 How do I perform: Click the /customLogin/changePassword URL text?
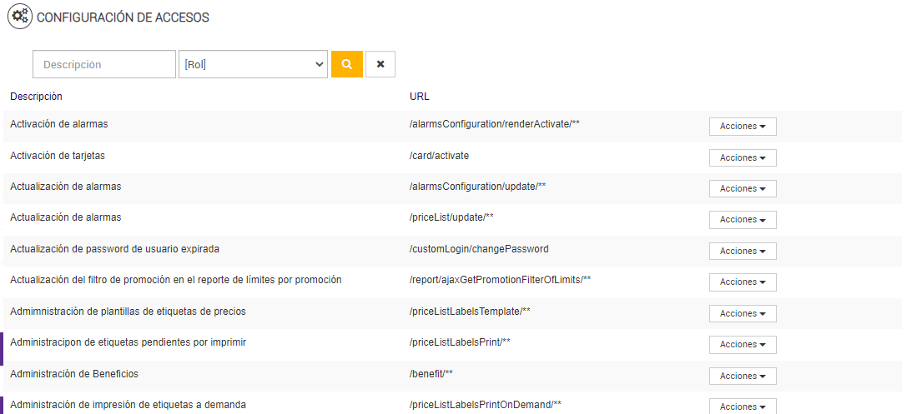(479, 248)
